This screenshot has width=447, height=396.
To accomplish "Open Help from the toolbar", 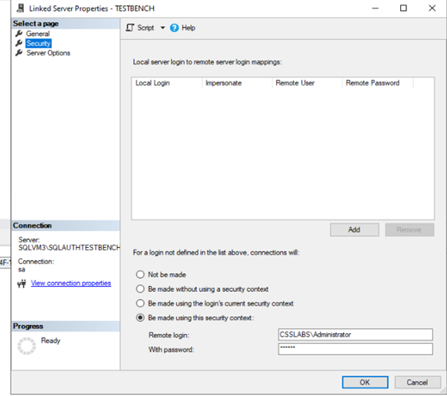I will click(x=182, y=28).
